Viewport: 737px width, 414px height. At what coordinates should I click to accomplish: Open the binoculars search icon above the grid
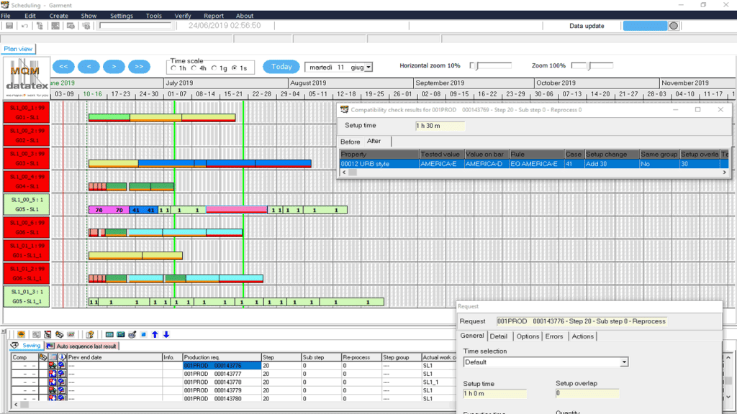[58, 333]
